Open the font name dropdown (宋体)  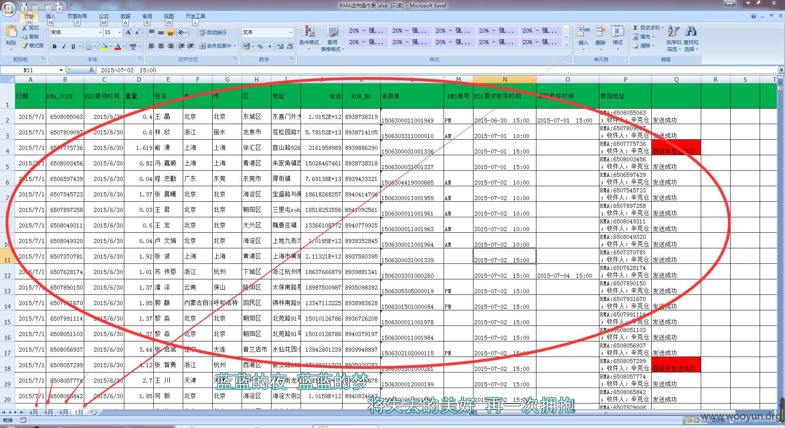pos(100,32)
